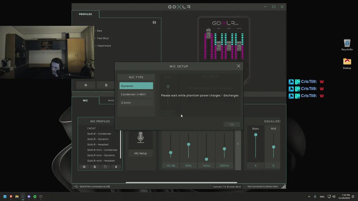Click the horizontal scrollbar in GoXLR window
358x201 pixels.
click(181, 183)
